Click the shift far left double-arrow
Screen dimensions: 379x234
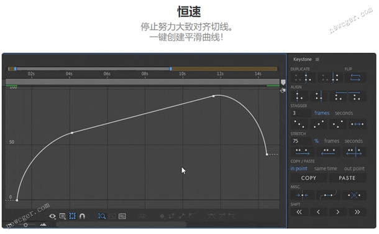coord(299,212)
